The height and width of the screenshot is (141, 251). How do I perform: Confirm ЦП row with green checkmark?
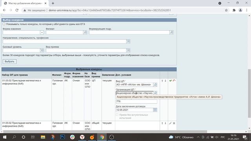click(x=170, y=81)
